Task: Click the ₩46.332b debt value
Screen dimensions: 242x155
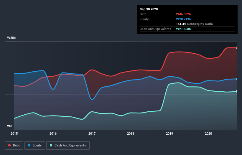Action: pyautogui.click(x=183, y=14)
